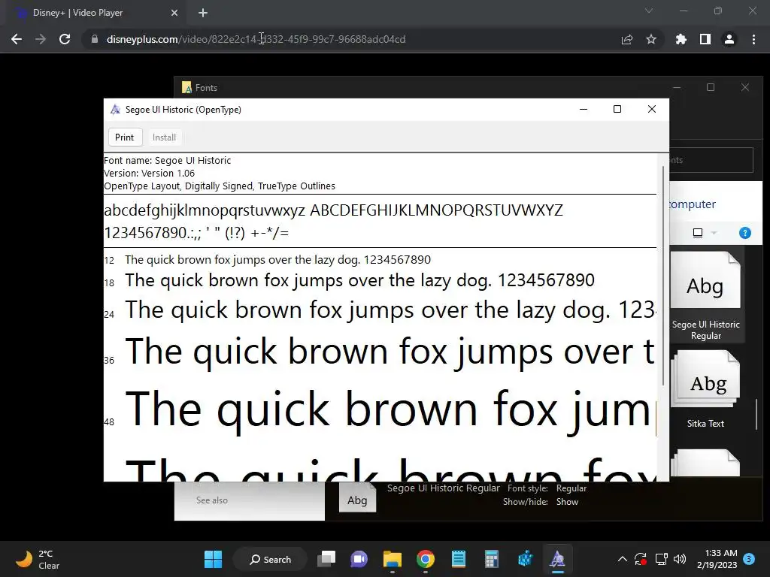Open a new browser tab
The image size is (770, 577).
pyautogui.click(x=203, y=13)
